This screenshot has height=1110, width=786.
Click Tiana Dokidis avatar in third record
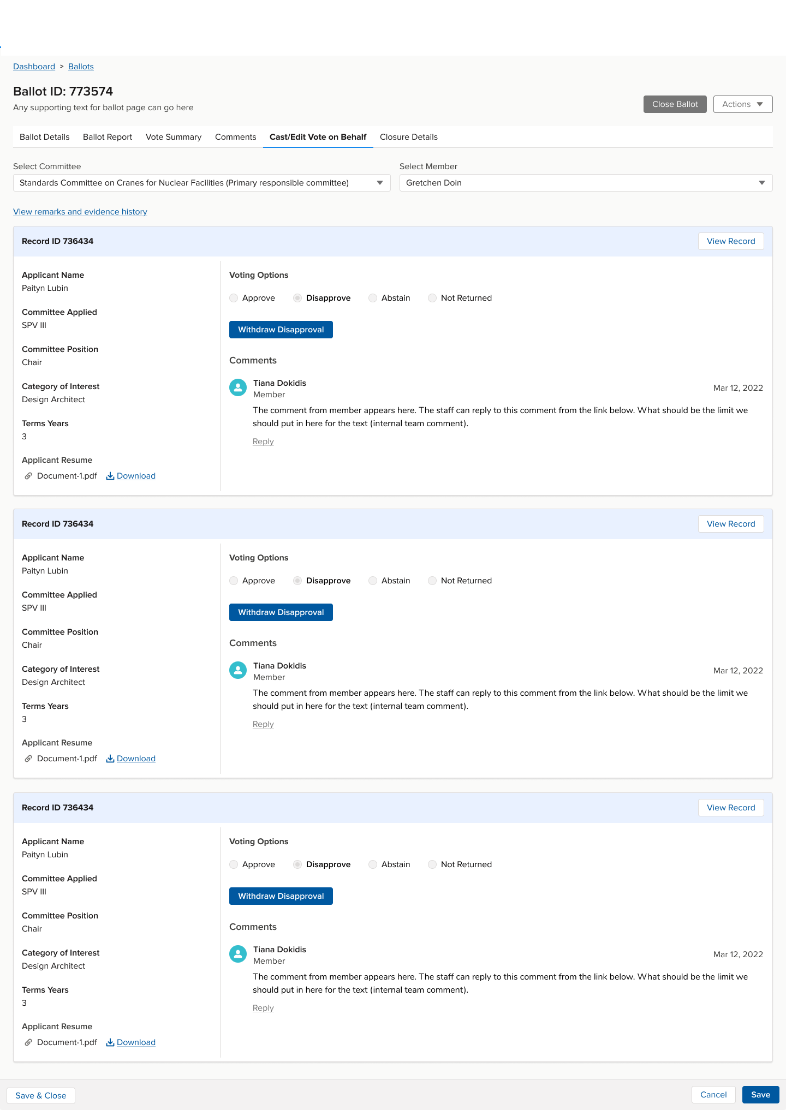tap(238, 954)
